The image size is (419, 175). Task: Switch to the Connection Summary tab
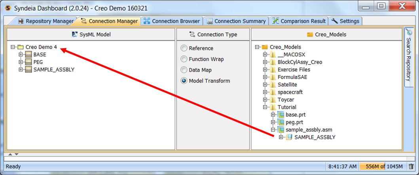click(x=236, y=21)
